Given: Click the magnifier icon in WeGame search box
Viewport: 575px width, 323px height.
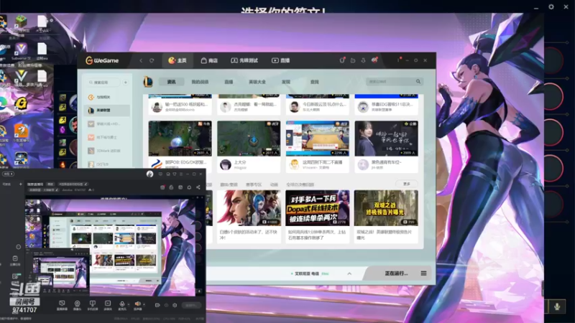Looking at the screenshot, I should [418, 81].
